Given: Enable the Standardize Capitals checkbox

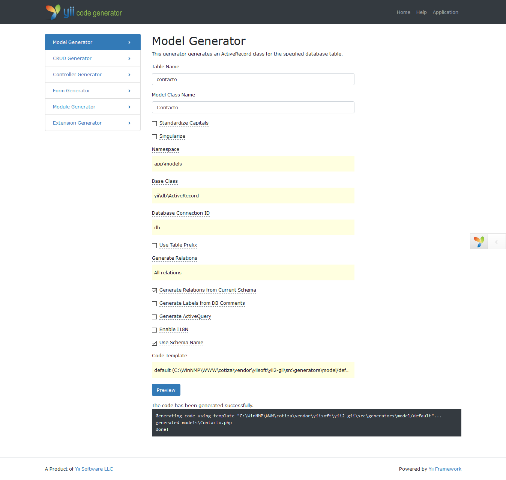Looking at the screenshot, I should 154,123.
